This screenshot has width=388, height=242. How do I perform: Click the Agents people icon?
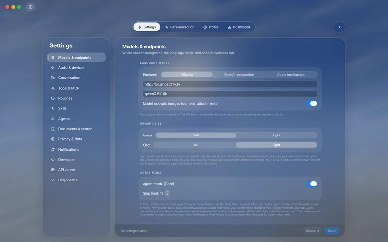point(53,119)
